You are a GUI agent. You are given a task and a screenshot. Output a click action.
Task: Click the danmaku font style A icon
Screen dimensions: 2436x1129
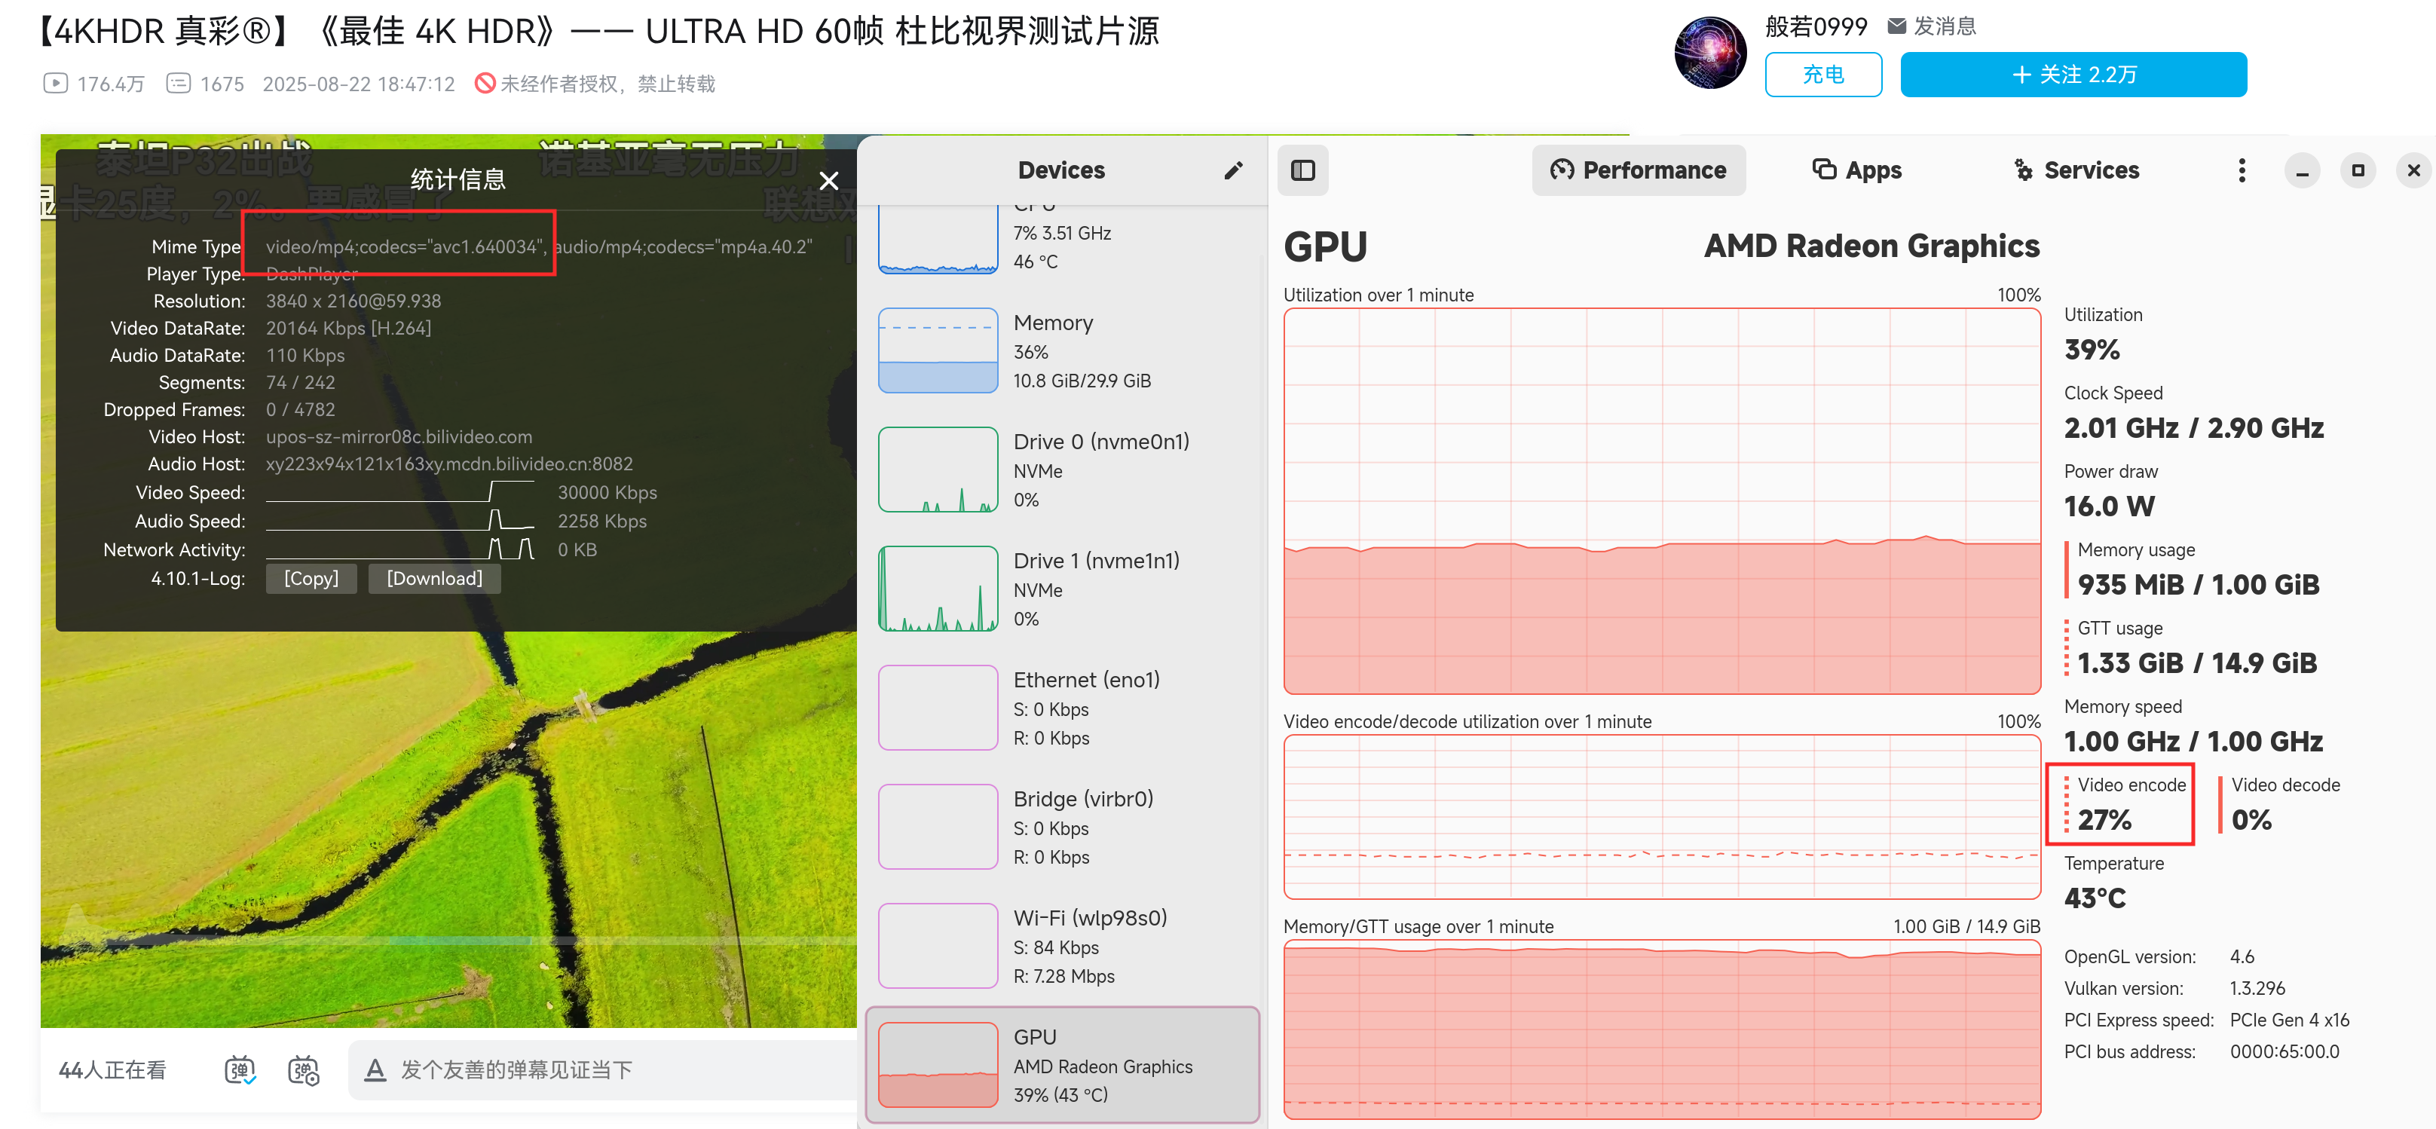tap(375, 1069)
